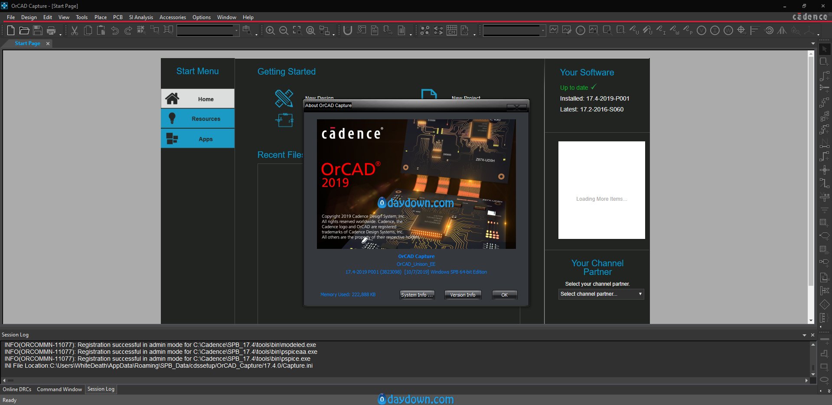The width and height of the screenshot is (832, 405).
Task: Expand the Session Log options arrow
Action: tap(804, 335)
